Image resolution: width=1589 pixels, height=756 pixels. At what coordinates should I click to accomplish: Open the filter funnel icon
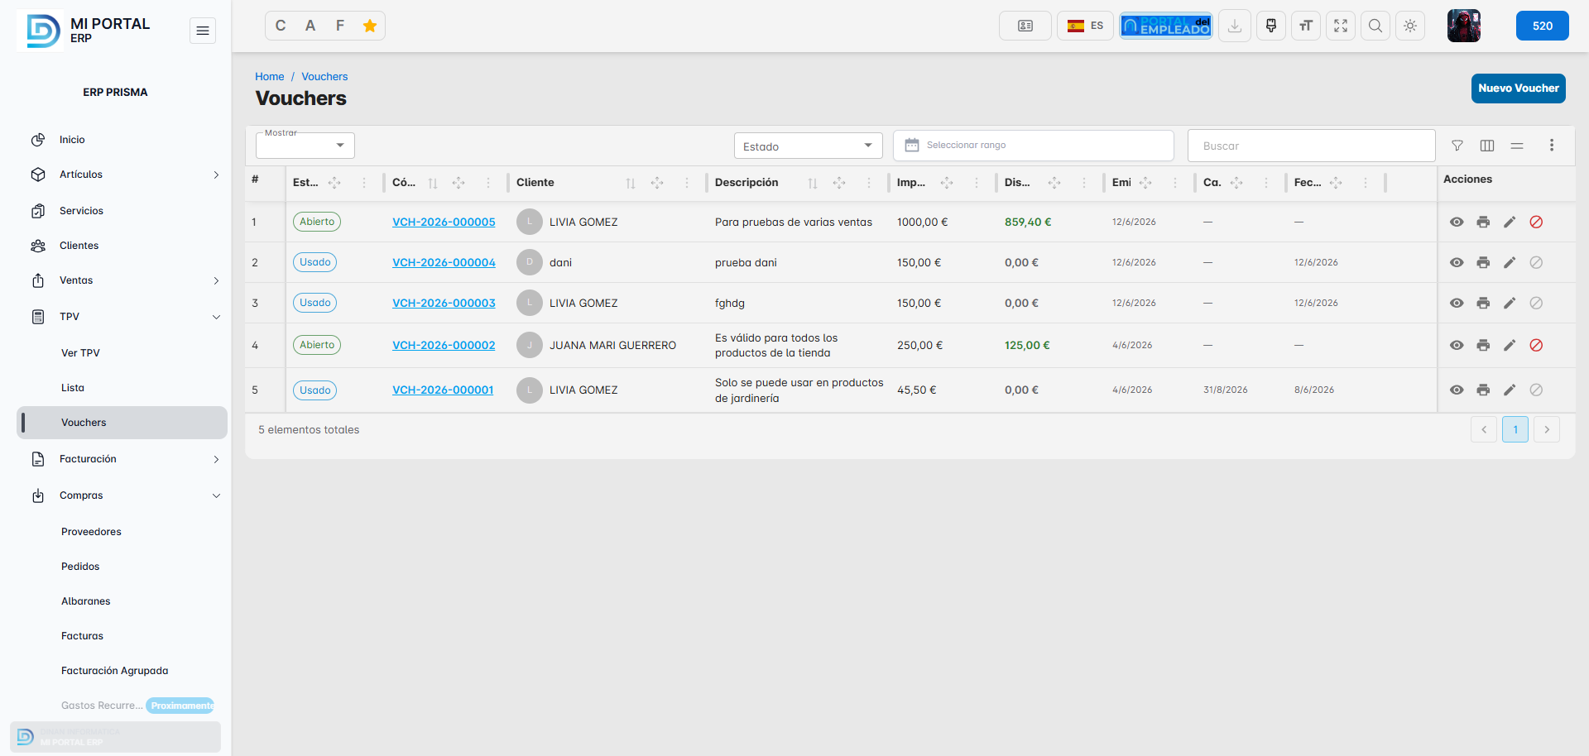click(1457, 146)
